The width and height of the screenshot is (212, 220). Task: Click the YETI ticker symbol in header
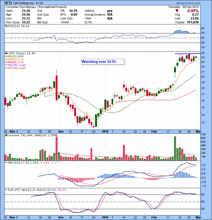8,3
